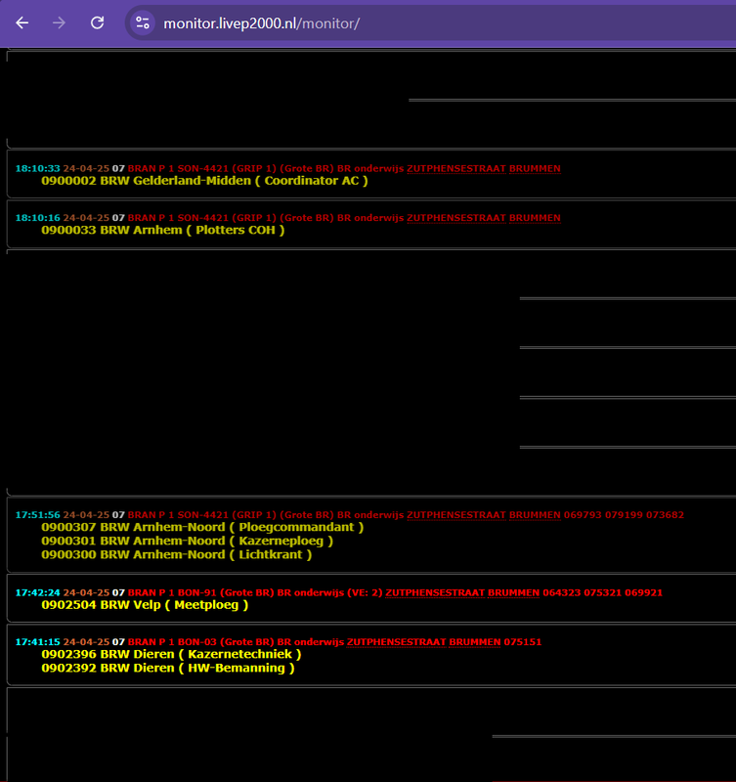Select timestamp 18:10:16
Image resolution: width=736 pixels, height=782 pixels.
37,218
